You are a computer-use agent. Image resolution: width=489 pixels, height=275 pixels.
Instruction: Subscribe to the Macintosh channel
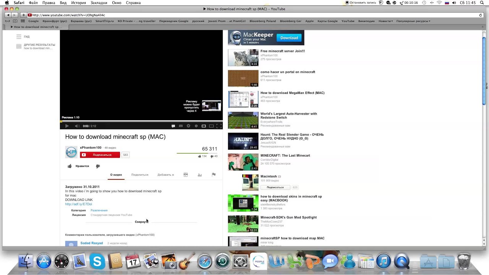tap(275, 188)
